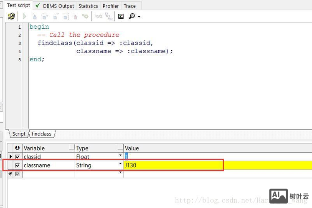Click the glasses Set Watch icon
312x208 pixels.
click(x=98, y=16)
